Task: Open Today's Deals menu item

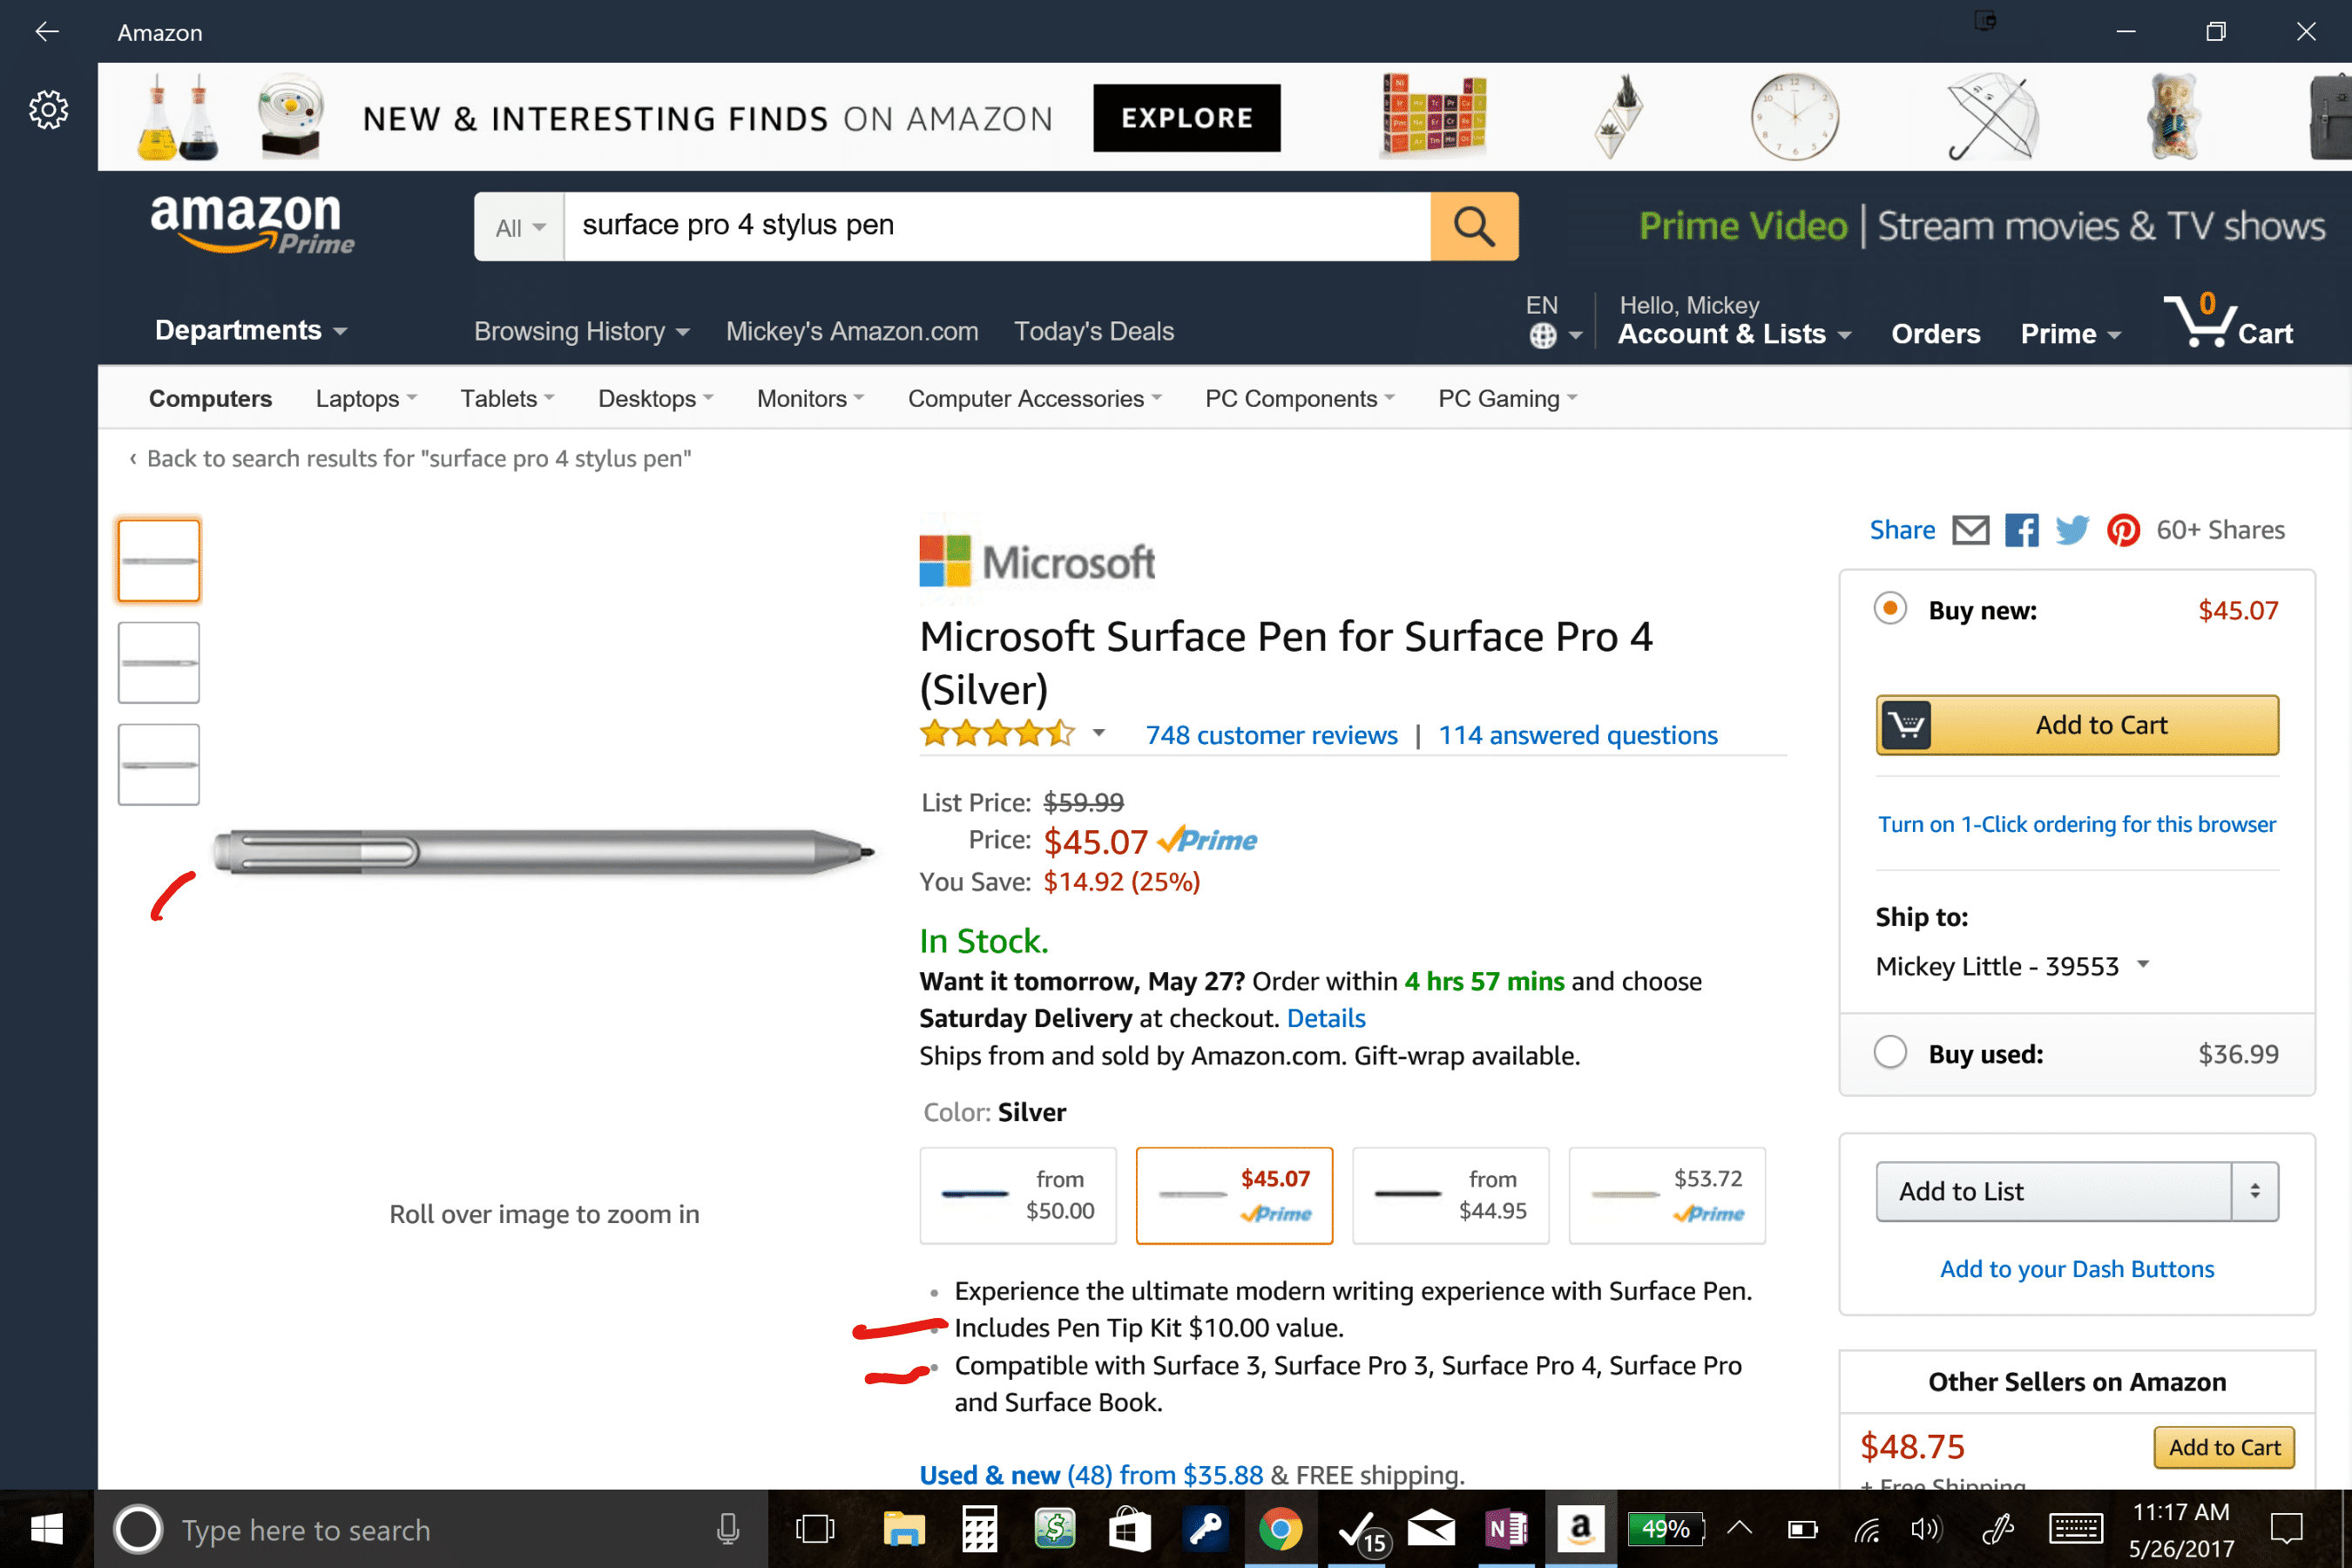Action: [1094, 331]
